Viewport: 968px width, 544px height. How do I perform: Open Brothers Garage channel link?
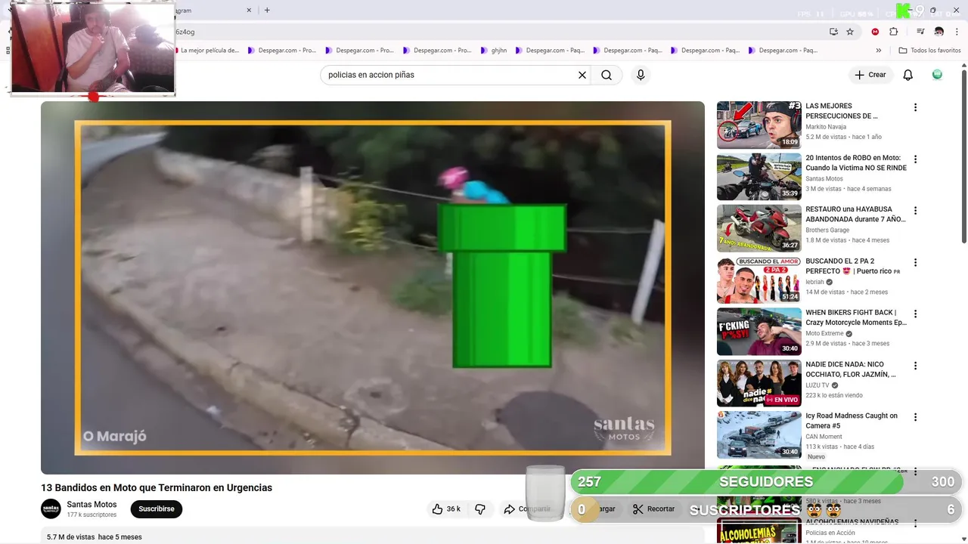click(x=827, y=230)
